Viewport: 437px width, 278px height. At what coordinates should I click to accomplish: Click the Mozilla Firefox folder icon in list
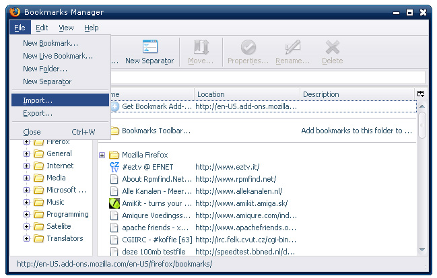tap(114, 155)
